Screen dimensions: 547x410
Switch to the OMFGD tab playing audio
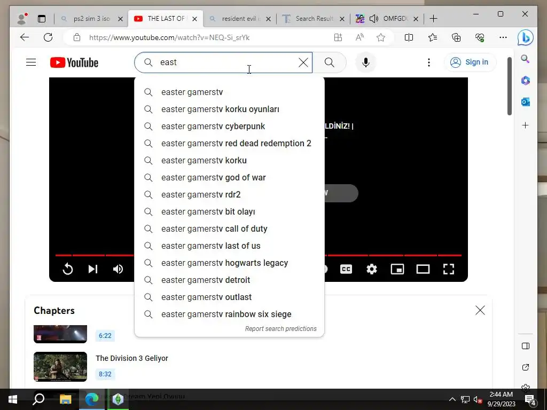click(387, 19)
